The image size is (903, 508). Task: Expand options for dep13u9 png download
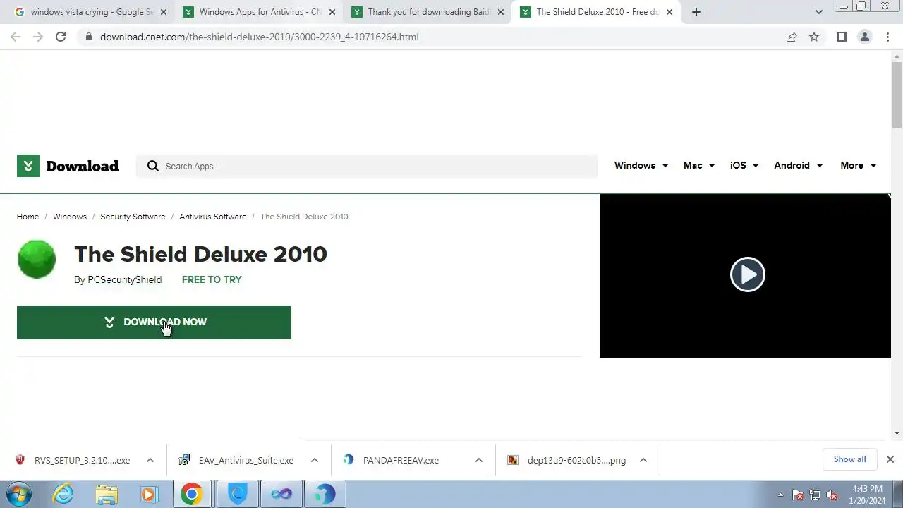click(643, 460)
